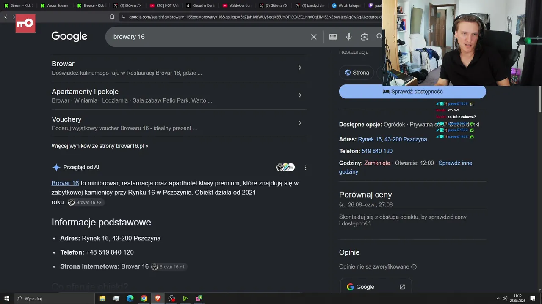This screenshot has width=542, height=304.
Task: Open the 'Brovar 16 +2' source chip
Action: click(x=86, y=202)
